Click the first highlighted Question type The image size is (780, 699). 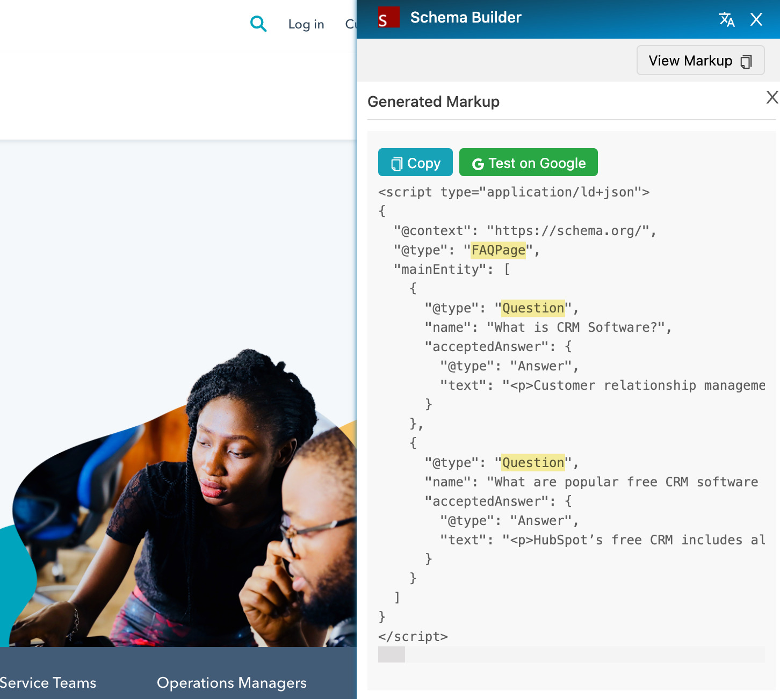tap(532, 308)
